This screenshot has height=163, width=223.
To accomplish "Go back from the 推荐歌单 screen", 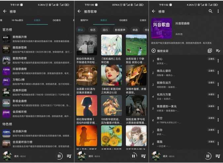I will tap(79, 11).
